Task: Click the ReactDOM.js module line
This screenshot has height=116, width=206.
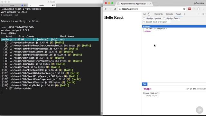Action: pos(37,70)
